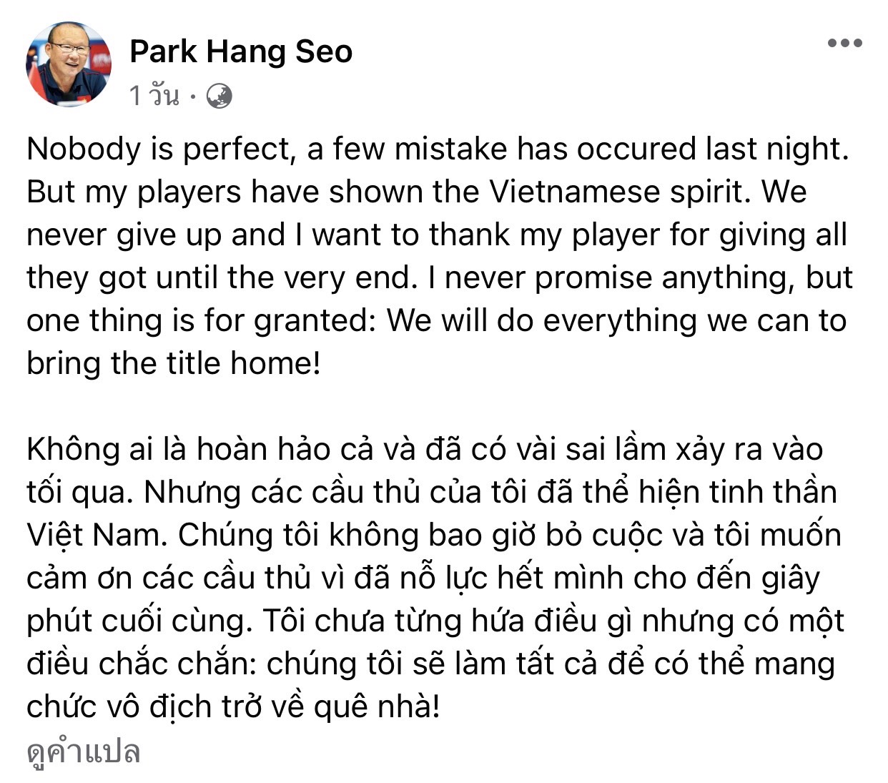Viewport: 888px width, 783px height.
Task: Click the line starting 'one thing is for granted'
Action: click(437, 320)
